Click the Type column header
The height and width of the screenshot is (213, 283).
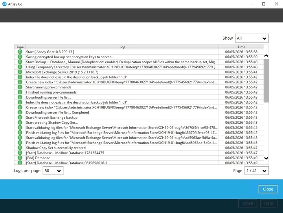pos(20,47)
